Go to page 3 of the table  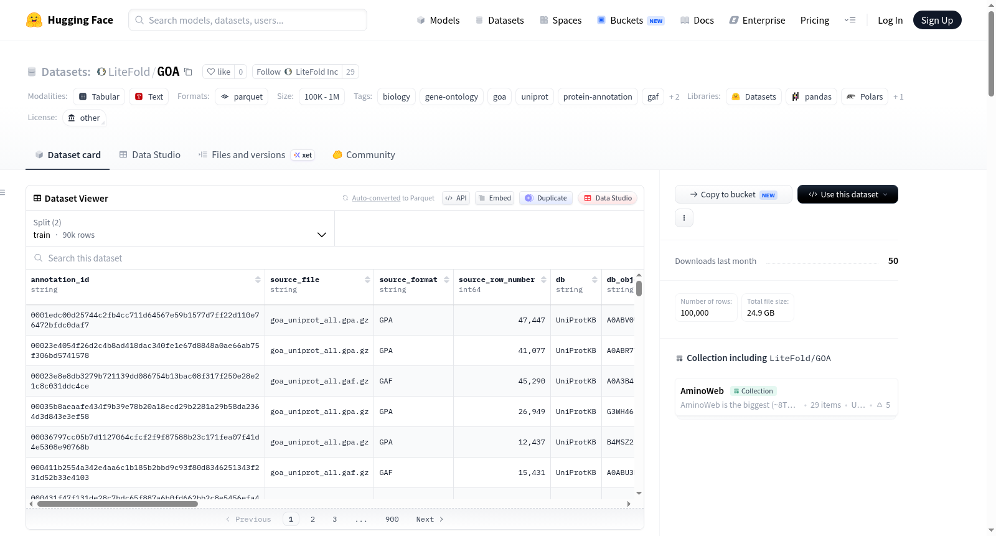[x=334, y=519]
